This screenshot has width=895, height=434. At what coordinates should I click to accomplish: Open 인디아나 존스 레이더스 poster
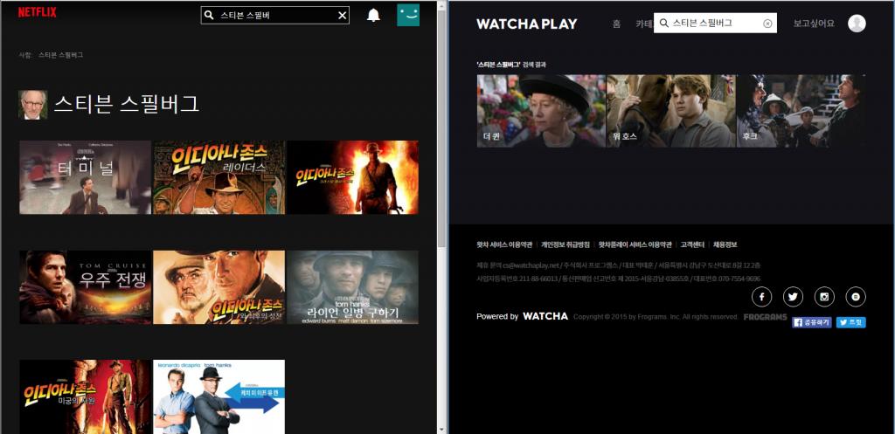(x=219, y=177)
